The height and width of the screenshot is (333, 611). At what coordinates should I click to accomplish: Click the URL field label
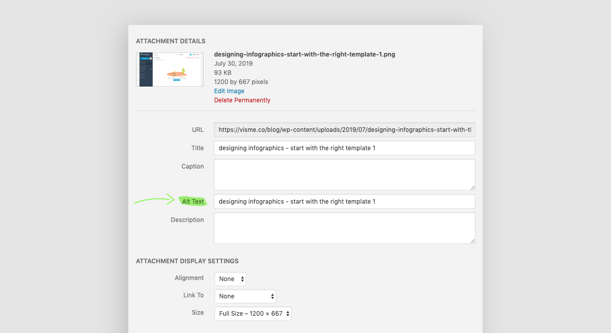198,130
